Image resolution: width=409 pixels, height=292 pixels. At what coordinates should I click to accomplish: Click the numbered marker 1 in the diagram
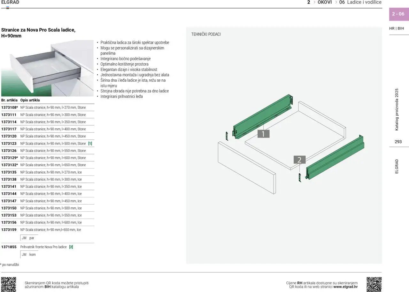pyautogui.click(x=263, y=133)
